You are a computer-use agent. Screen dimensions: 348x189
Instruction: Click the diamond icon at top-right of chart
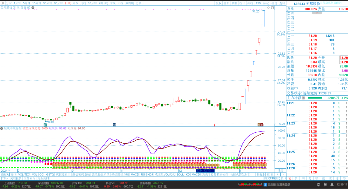(x=268, y=8)
